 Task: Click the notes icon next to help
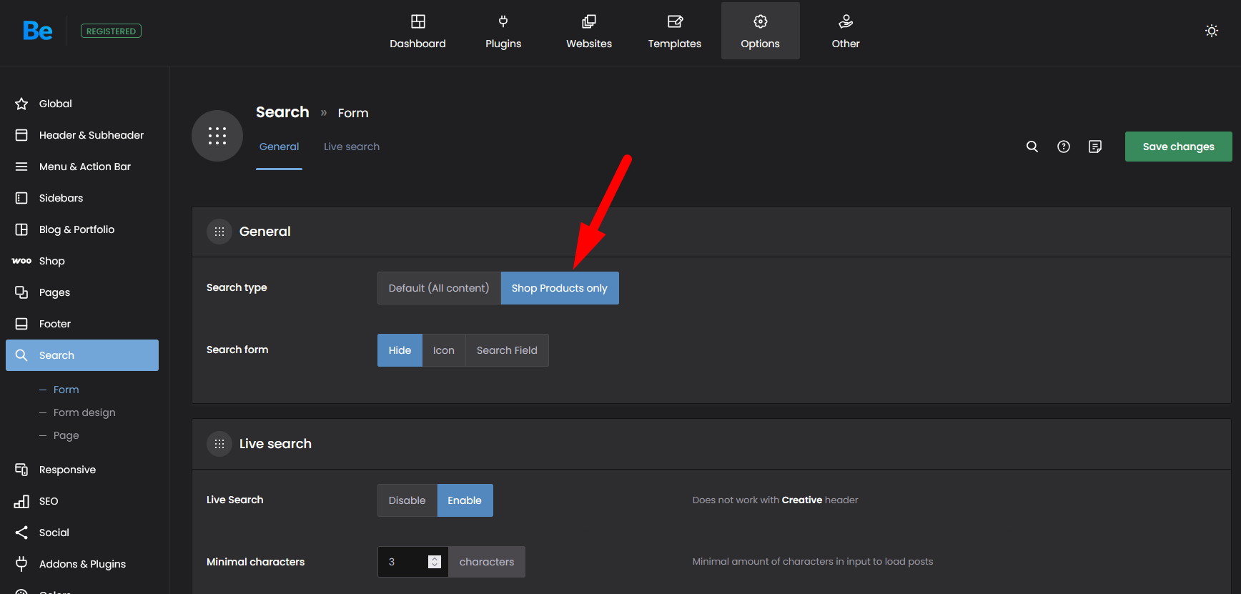pyautogui.click(x=1094, y=147)
